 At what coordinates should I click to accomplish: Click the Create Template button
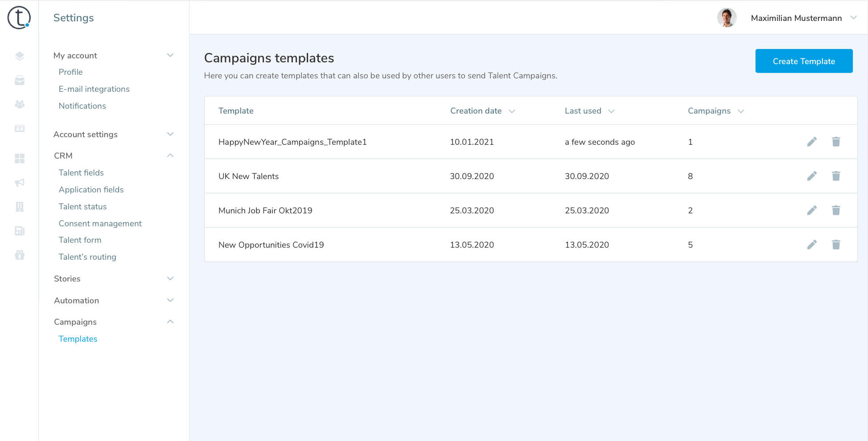803,61
